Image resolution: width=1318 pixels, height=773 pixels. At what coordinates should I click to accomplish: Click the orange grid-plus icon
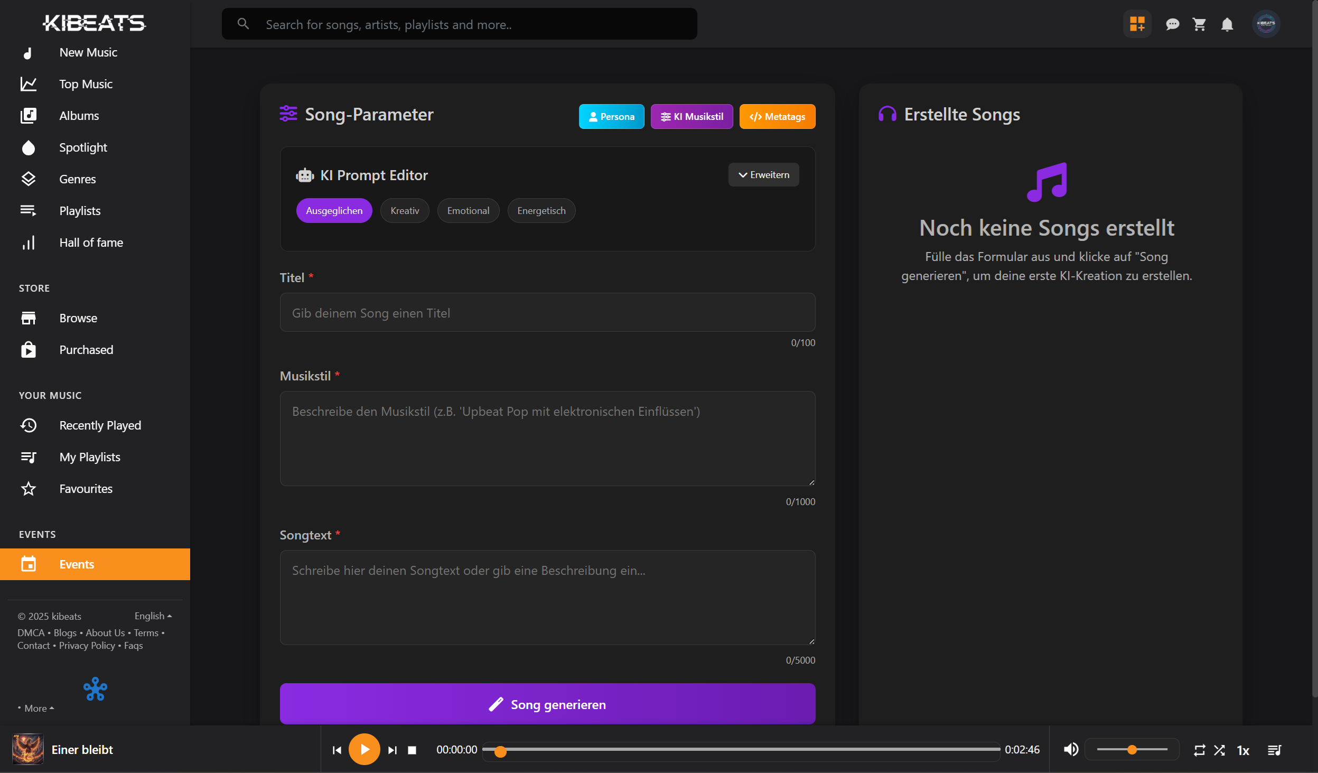pyautogui.click(x=1137, y=24)
